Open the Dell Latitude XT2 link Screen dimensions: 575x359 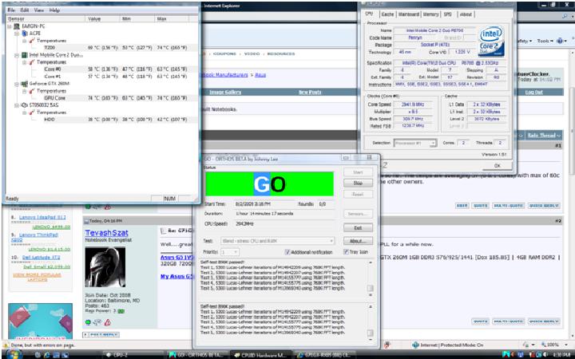[41, 258]
